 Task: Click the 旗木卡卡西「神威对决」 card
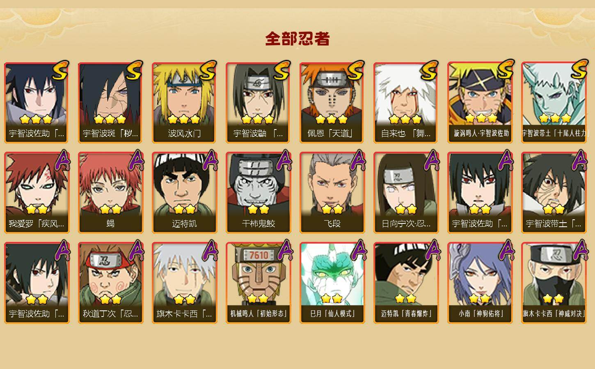click(554, 283)
